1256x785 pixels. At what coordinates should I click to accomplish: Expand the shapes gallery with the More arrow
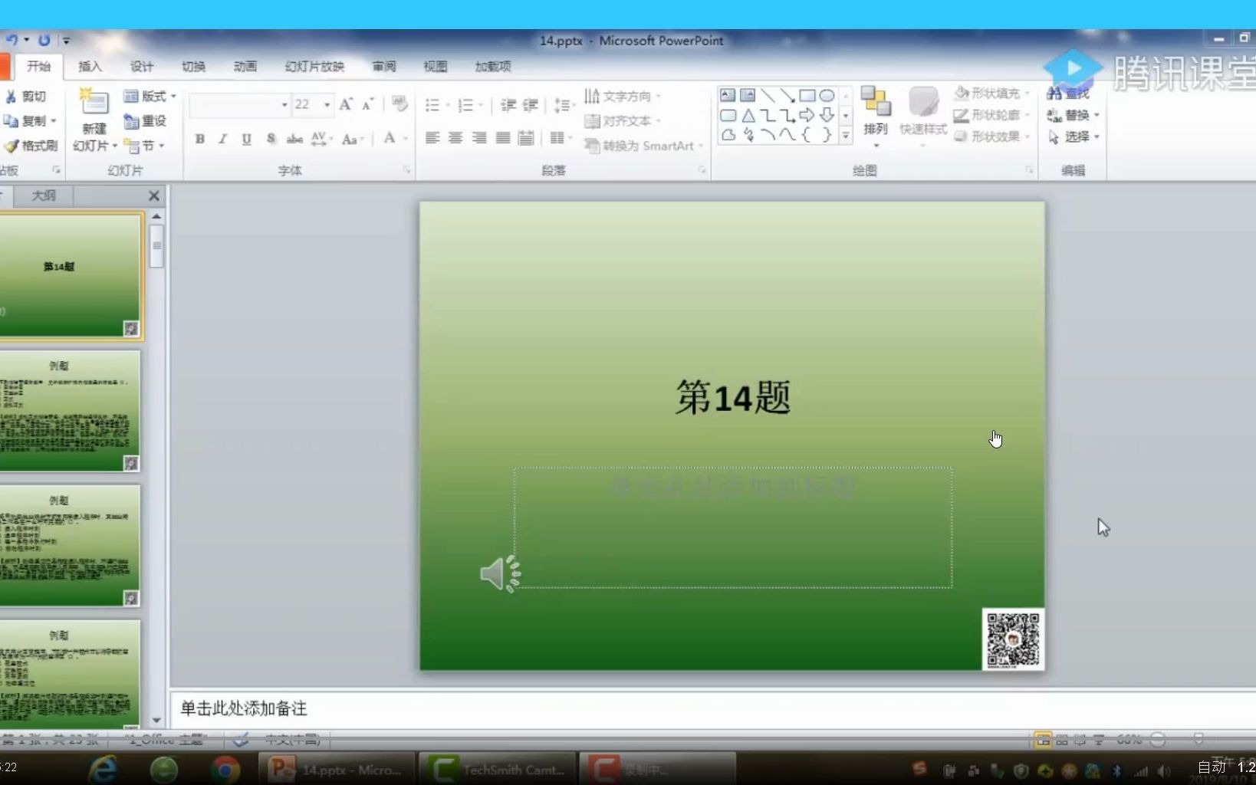[x=846, y=136]
